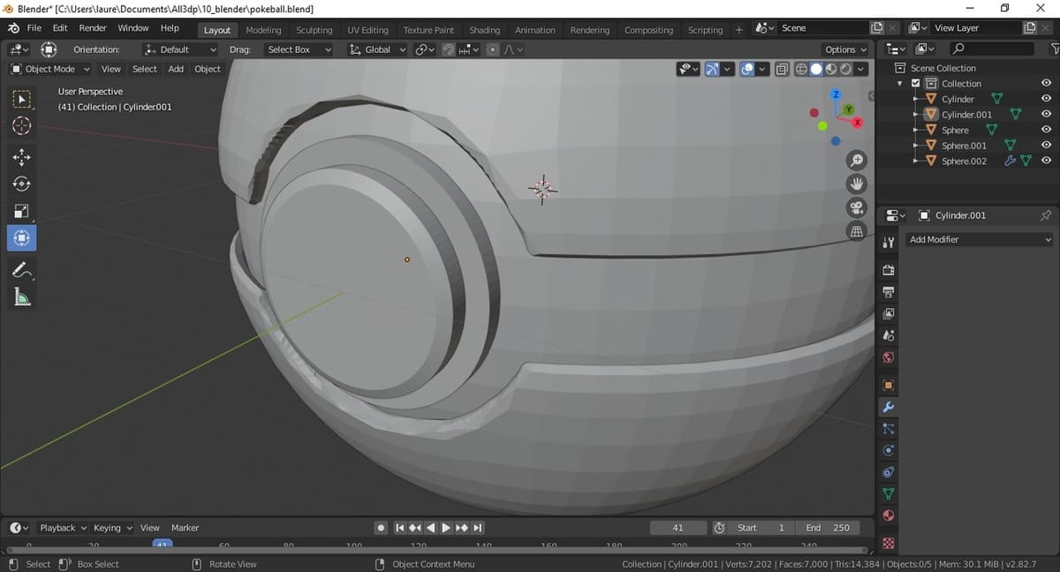1060x572 pixels.
Task: Hide Sphere.002 via its eye icon
Action: pos(1046,161)
